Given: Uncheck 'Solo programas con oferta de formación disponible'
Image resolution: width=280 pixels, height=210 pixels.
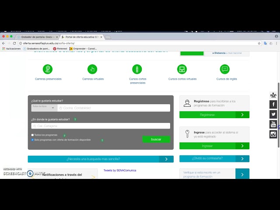Looking at the screenshot, I should click(x=32, y=140).
